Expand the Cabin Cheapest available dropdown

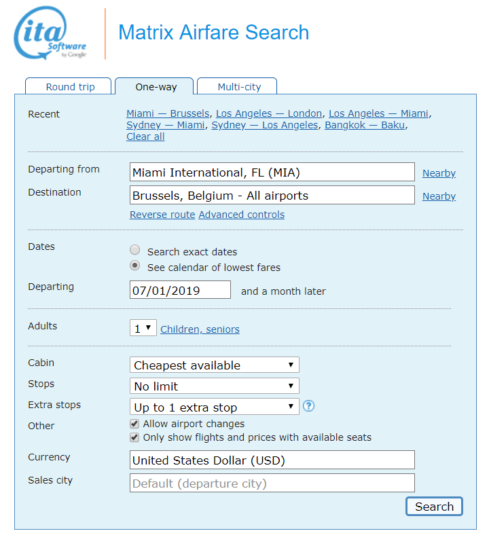coord(214,365)
